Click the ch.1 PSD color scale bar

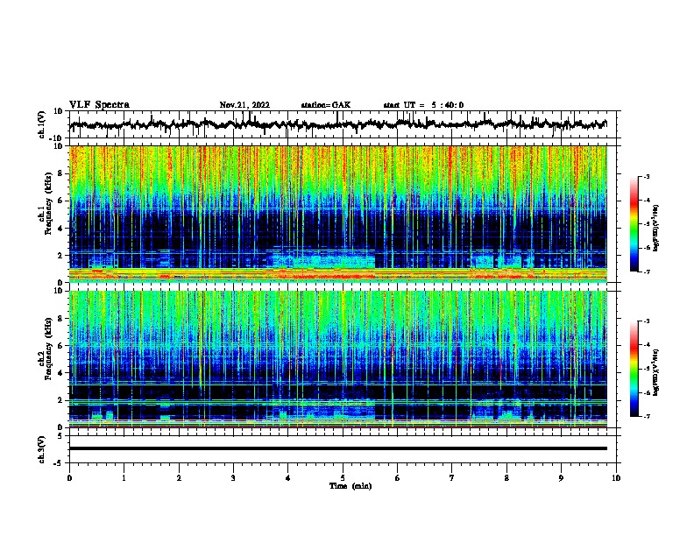[634, 224]
